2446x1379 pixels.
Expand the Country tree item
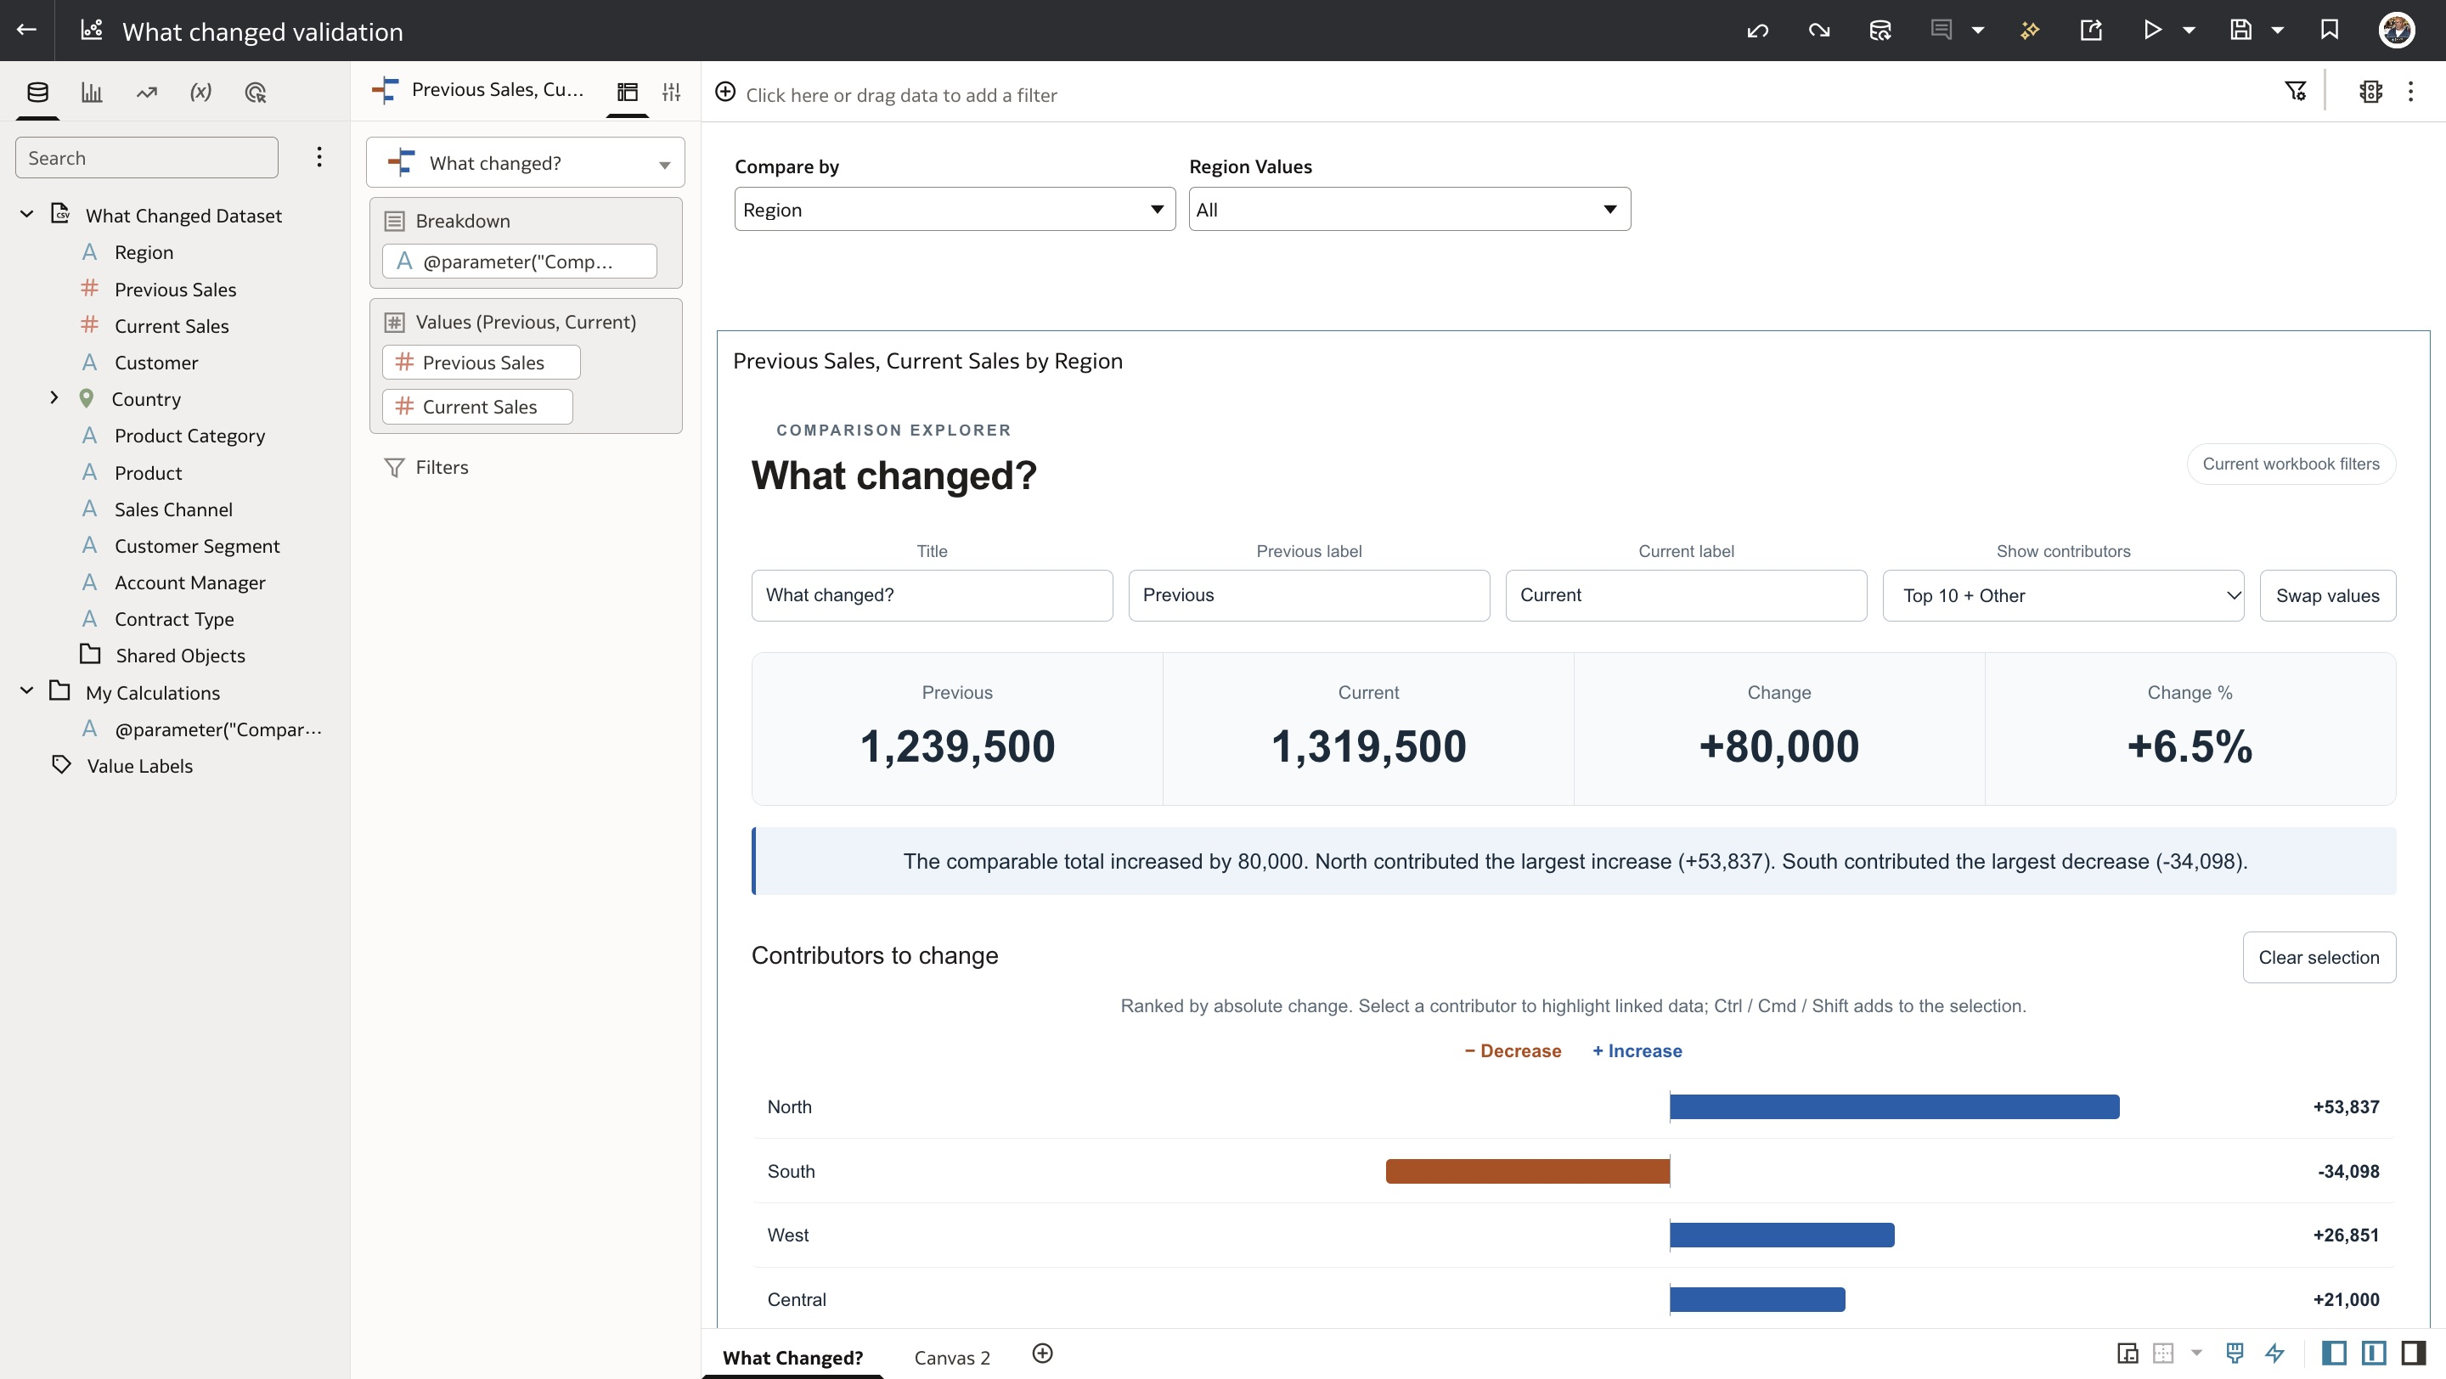[54, 397]
